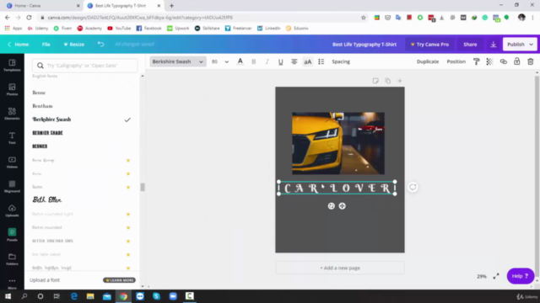Click the text color icon
The image size is (540, 303).
(240, 61)
